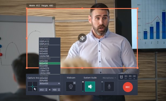Click the height stepper arrows next to 480

(x=59, y=90)
